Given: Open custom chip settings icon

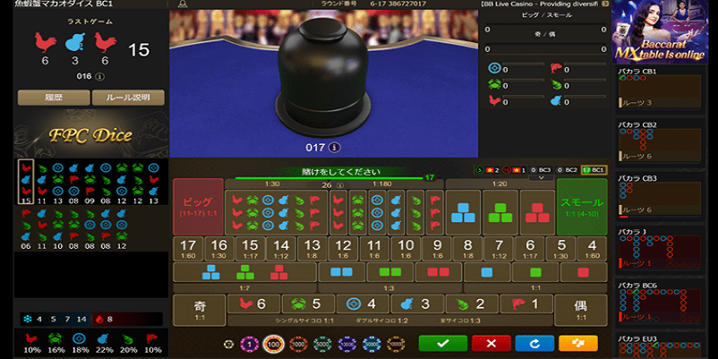Looking at the screenshot, I should [228, 344].
